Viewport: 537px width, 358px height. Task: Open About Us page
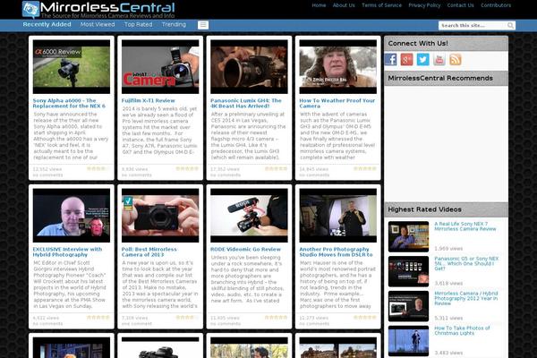pos(344,5)
